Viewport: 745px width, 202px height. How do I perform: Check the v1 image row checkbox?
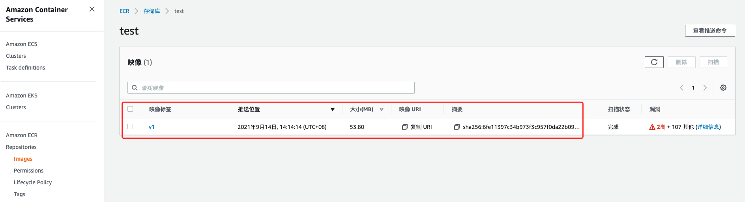click(130, 127)
